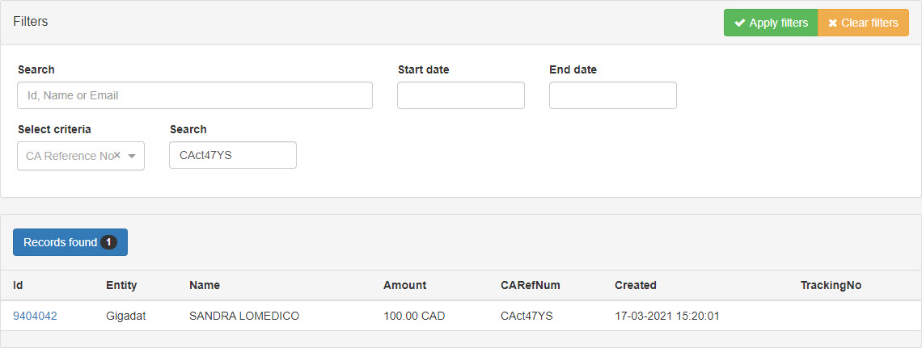Click the Apply filters button
The height and width of the screenshot is (348, 922).
770,23
